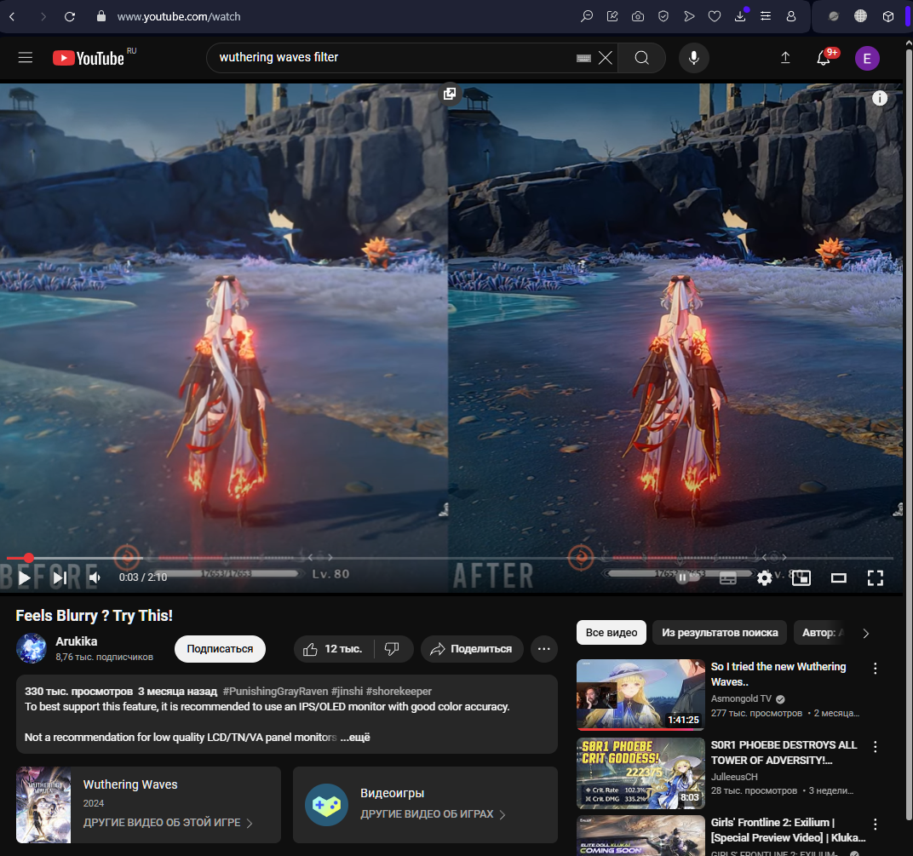913x856 pixels.
Task: Open the #PunishingGrayRaven hashtag
Action: (275, 692)
